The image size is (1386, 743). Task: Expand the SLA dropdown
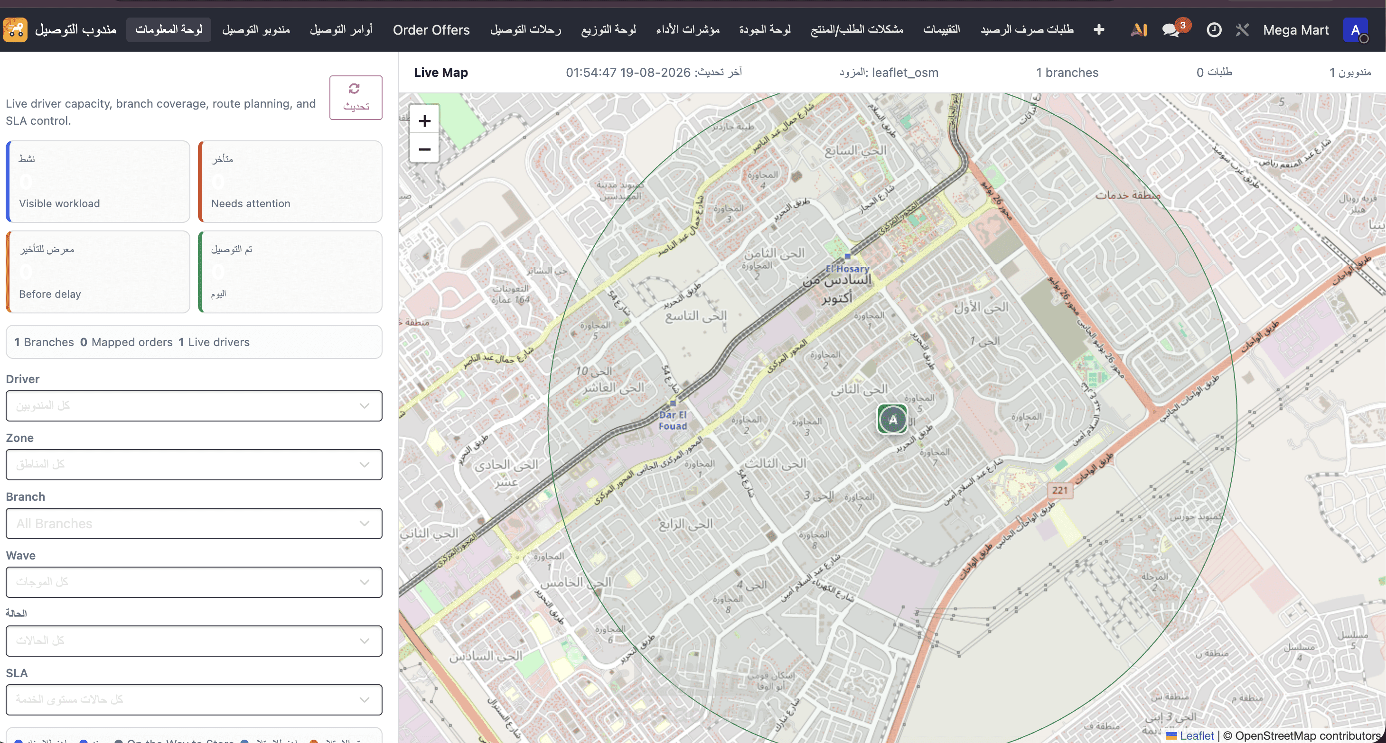pyautogui.click(x=194, y=699)
